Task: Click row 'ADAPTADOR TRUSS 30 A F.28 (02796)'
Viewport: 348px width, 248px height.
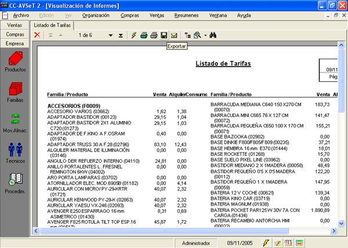Action: pyautogui.click(x=88, y=144)
